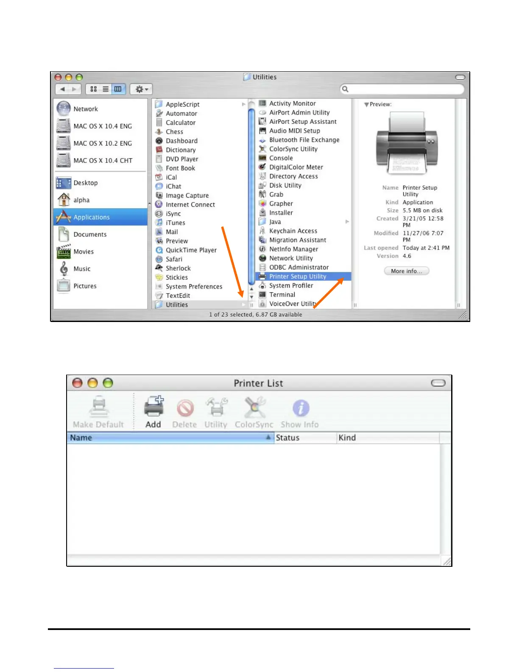Click the Finder search field
This screenshot has width=519, height=672.
(402, 89)
